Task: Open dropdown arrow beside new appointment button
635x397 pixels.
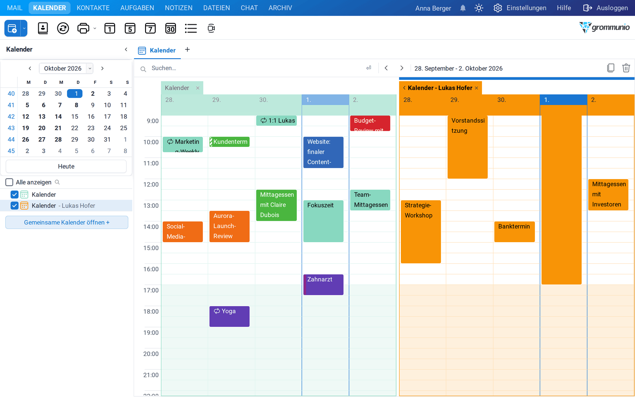Action: point(24,29)
